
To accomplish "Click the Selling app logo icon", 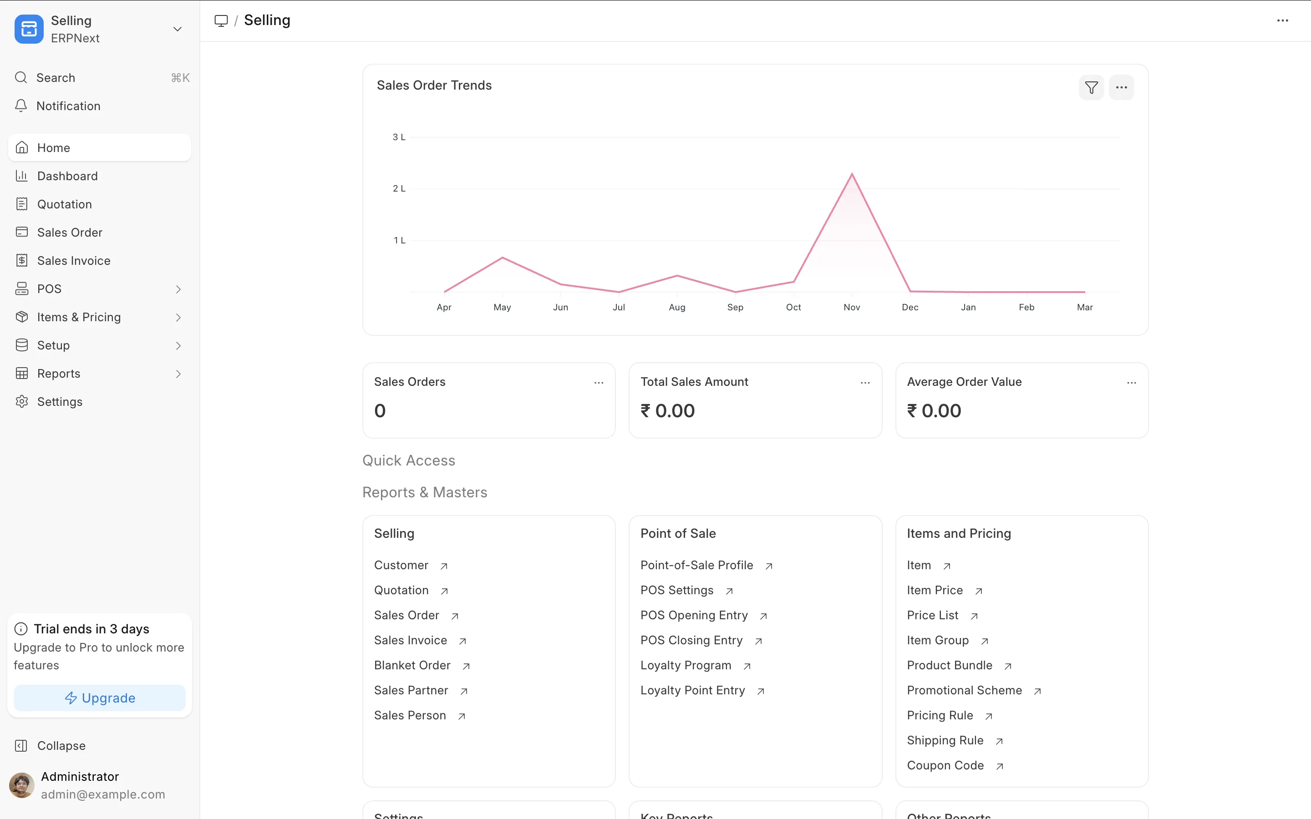I will (x=29, y=29).
